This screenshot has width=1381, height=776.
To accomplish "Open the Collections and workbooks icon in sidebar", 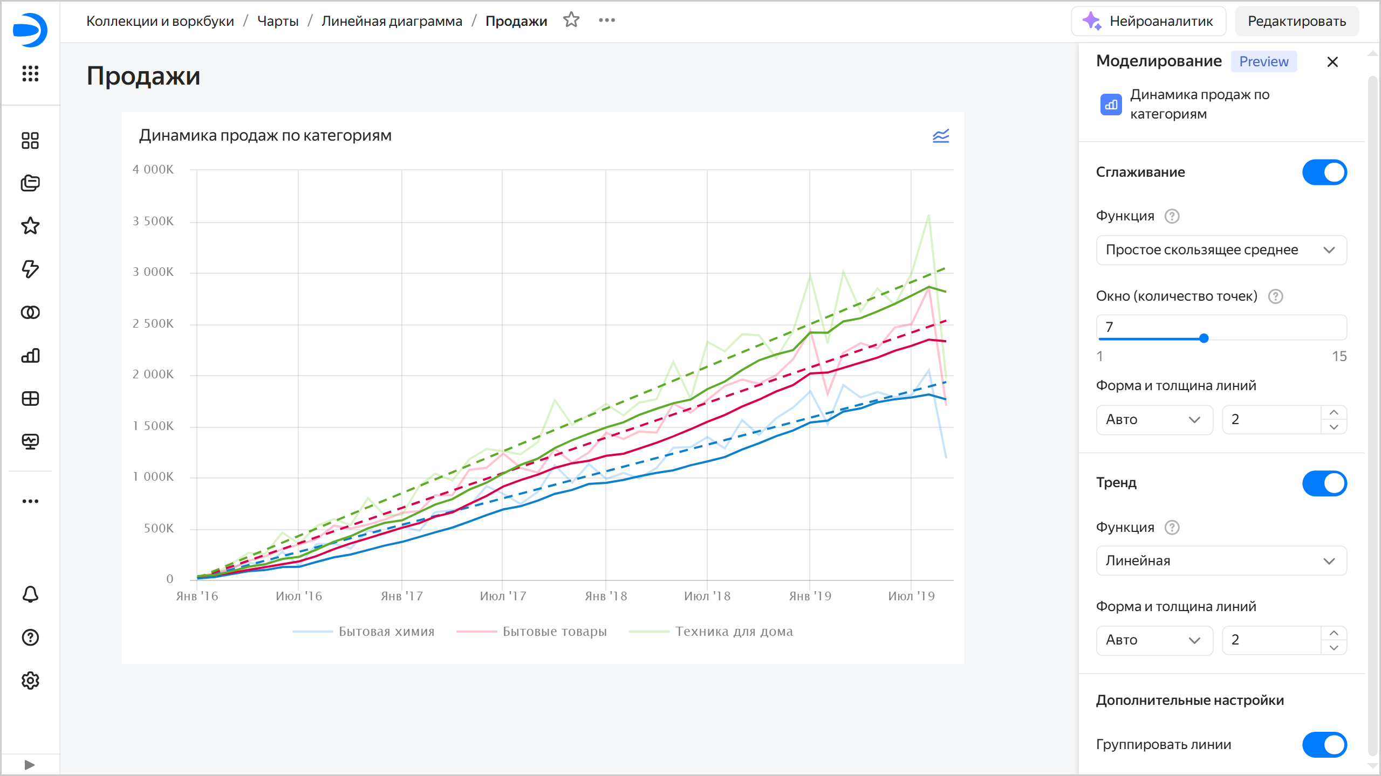I will [30, 183].
